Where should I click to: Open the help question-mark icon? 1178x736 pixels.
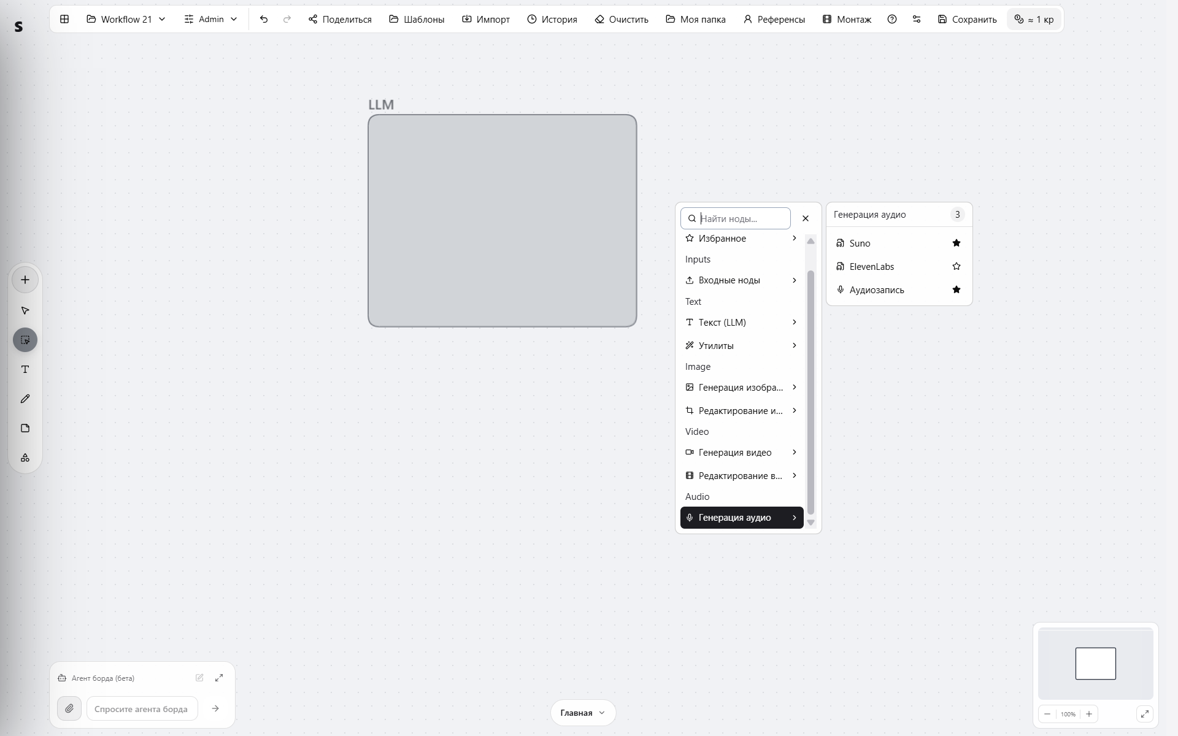tap(892, 19)
